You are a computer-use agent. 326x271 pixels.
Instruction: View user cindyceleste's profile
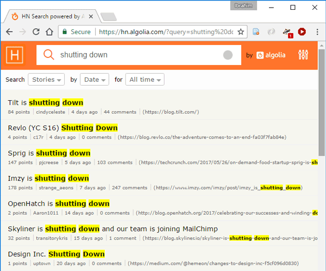pyautogui.click(x=51, y=112)
